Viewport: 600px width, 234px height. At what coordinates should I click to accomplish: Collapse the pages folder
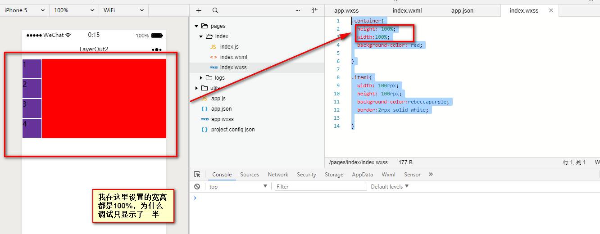[196, 26]
